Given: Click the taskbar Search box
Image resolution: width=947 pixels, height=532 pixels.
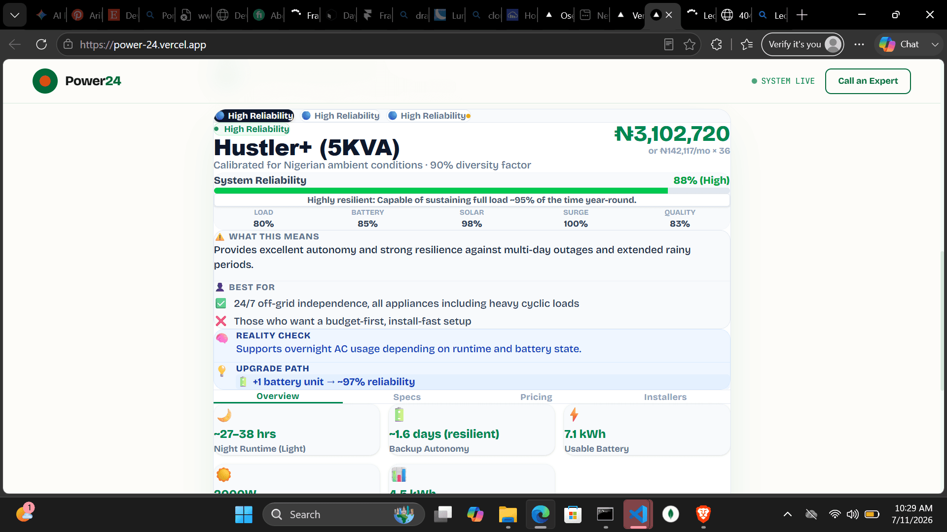Looking at the screenshot, I should coord(344,515).
